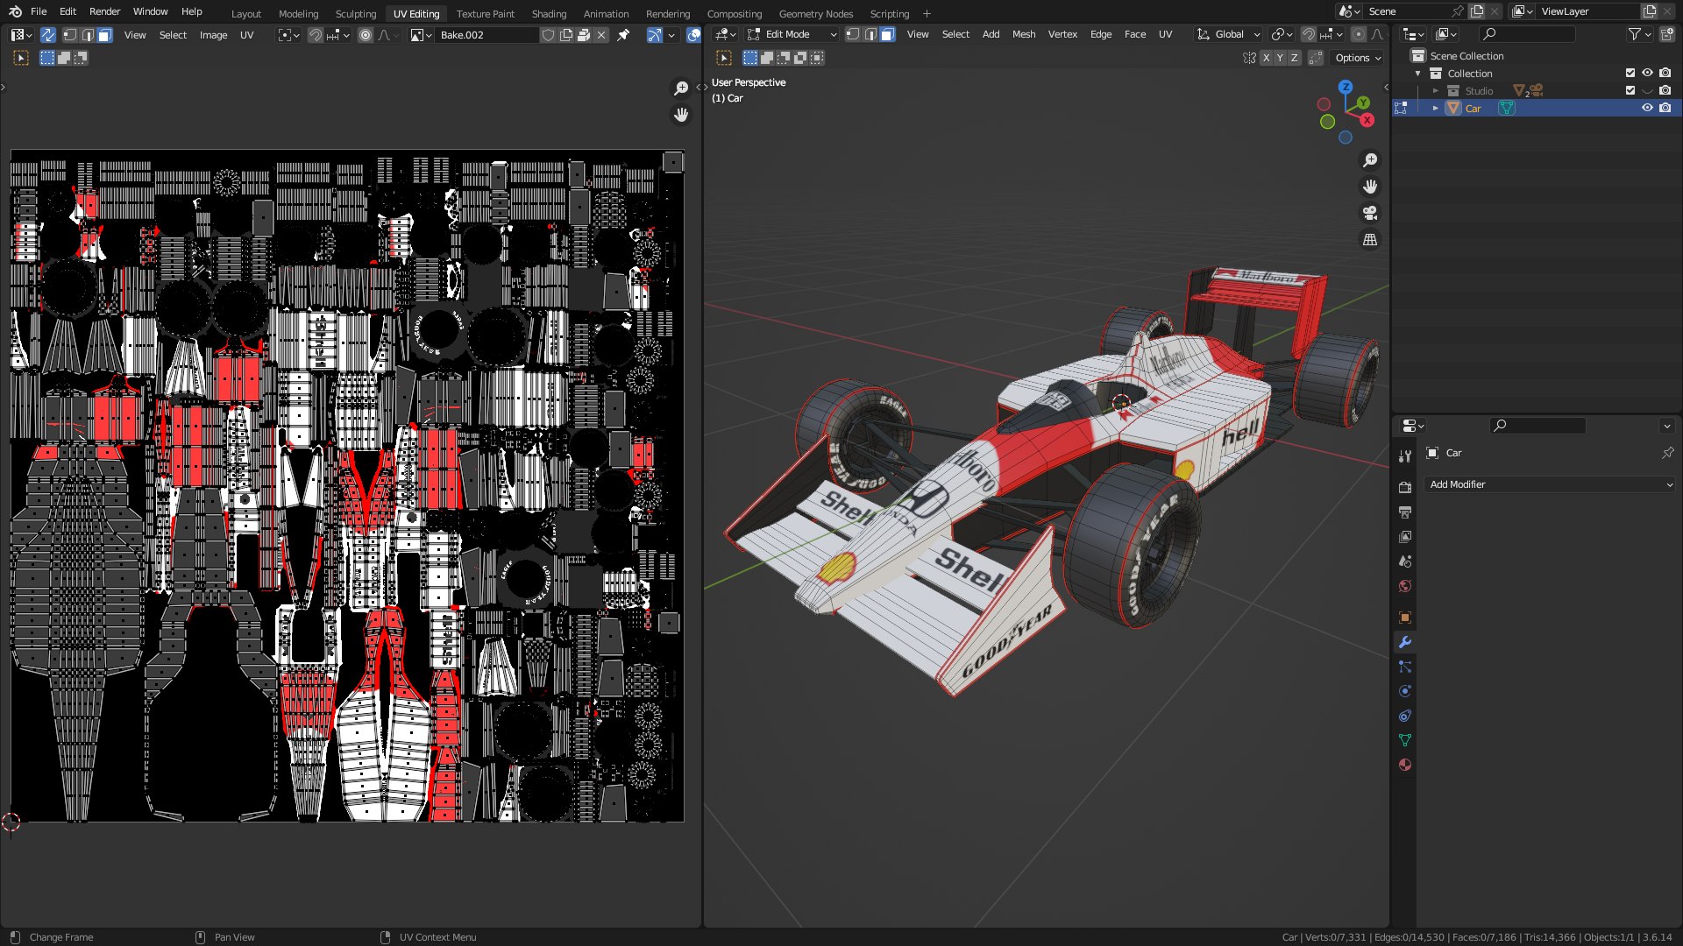1683x946 pixels.
Task: Open outliner filter dropdown
Action: tap(1638, 34)
